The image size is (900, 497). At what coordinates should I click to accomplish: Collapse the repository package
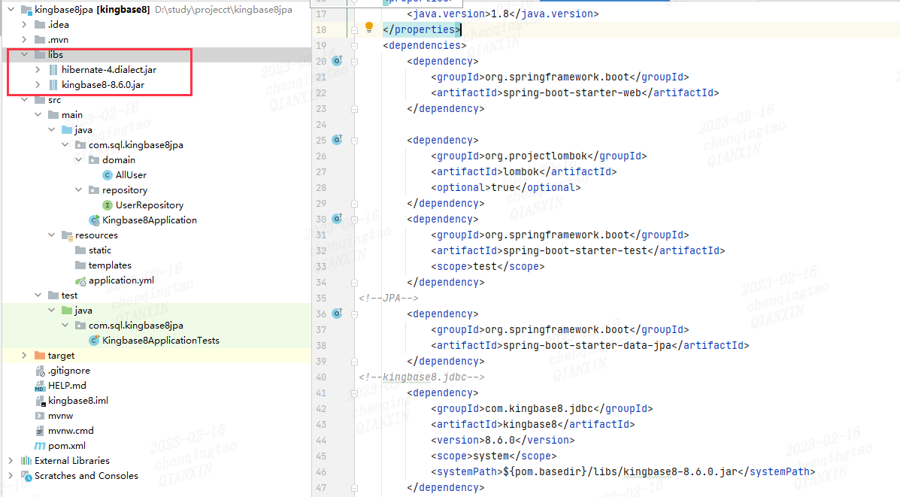coord(79,190)
